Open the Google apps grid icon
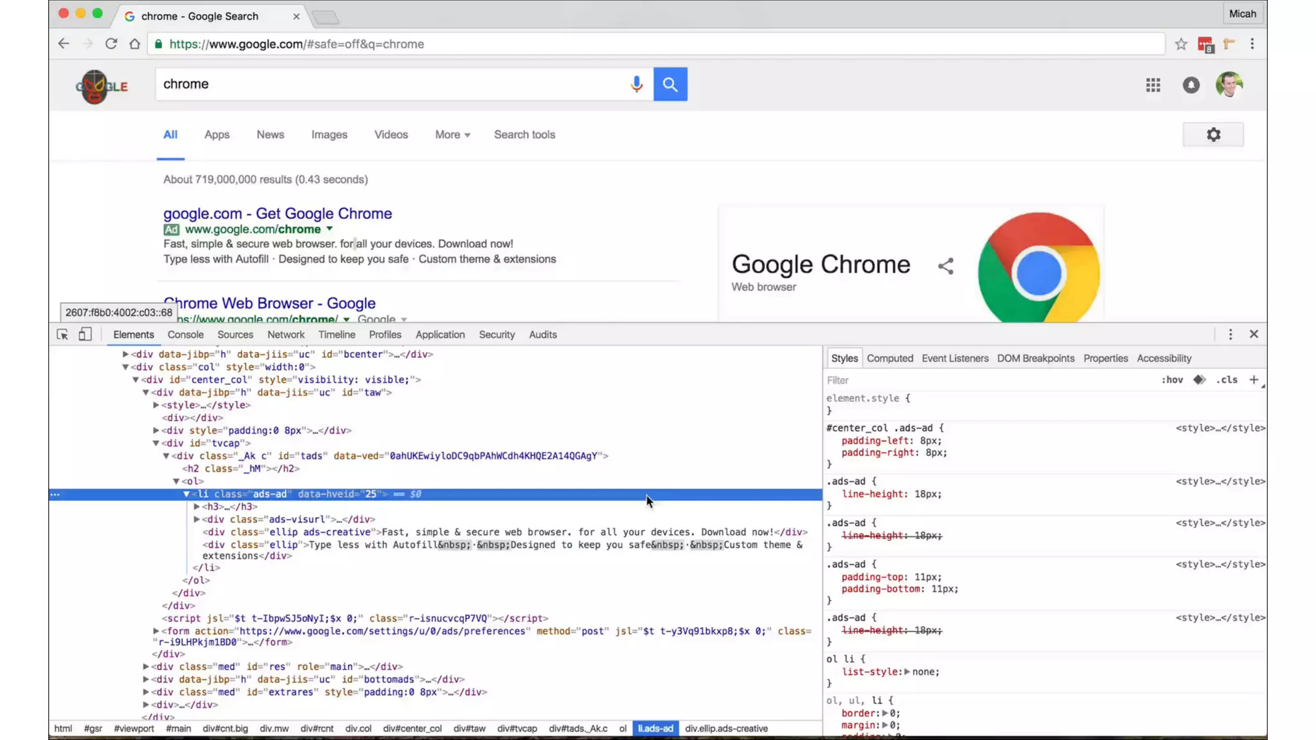 click(1153, 85)
